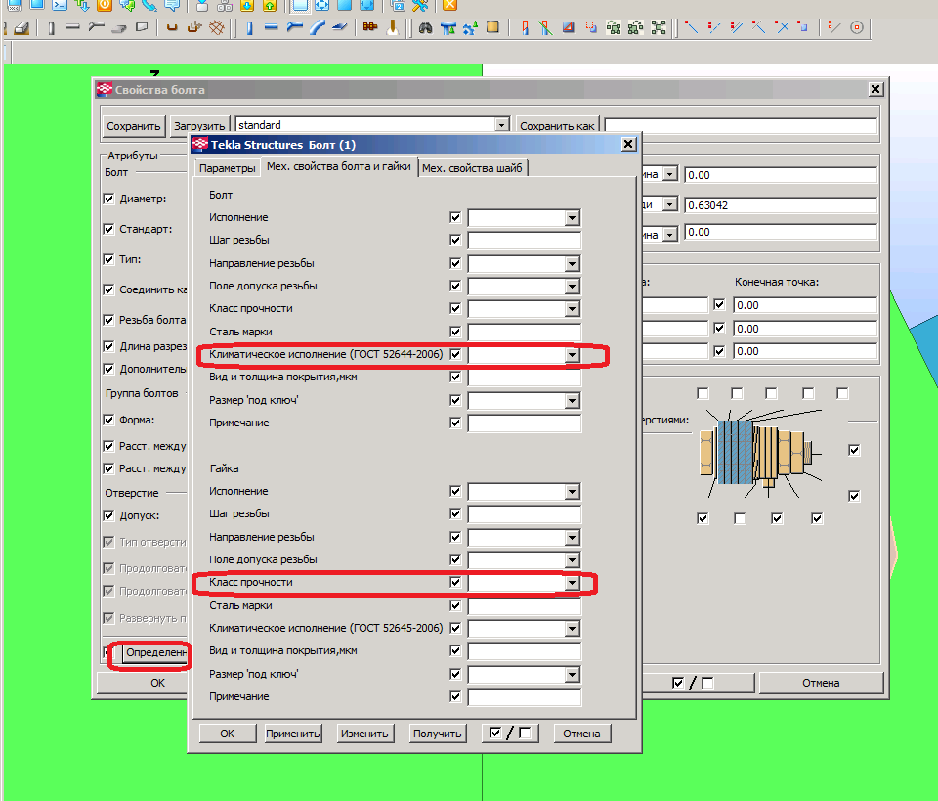The image size is (938, 801).
Task: Select the blue horizontal steel beam tool
Action: (272, 27)
